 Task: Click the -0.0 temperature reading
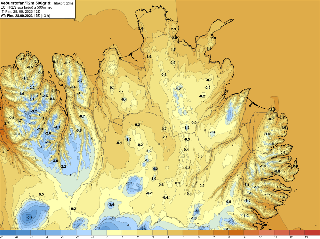click(x=194, y=123)
